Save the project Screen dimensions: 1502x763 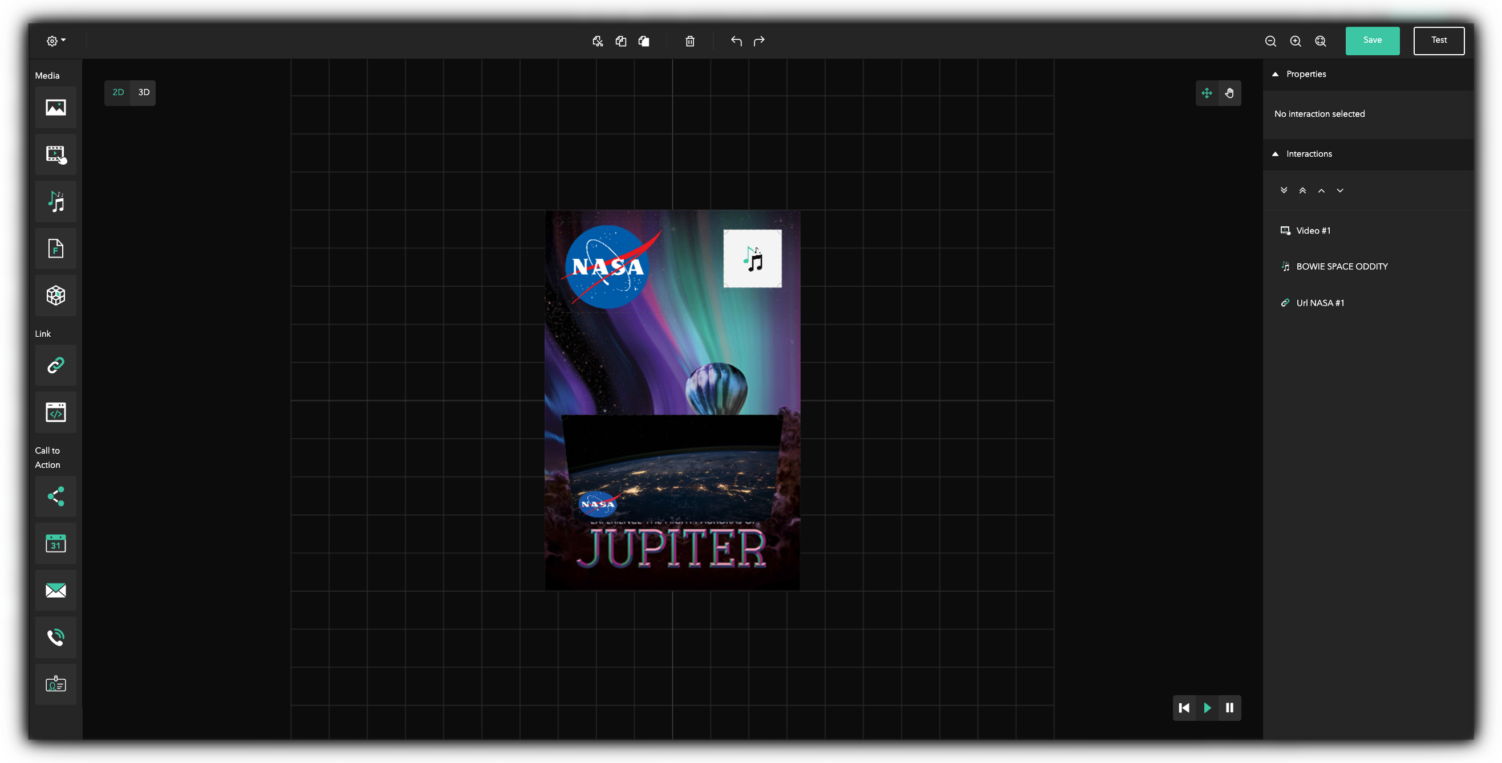[1372, 40]
